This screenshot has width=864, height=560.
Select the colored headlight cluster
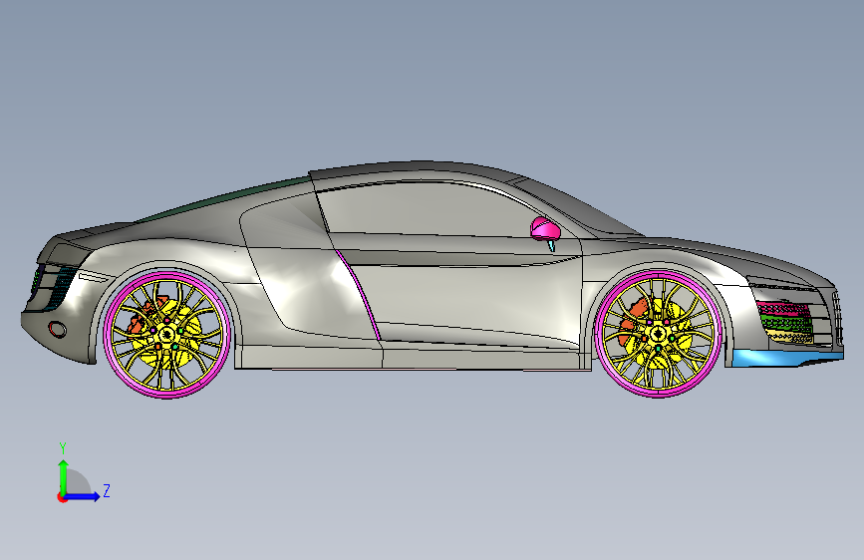click(784, 323)
